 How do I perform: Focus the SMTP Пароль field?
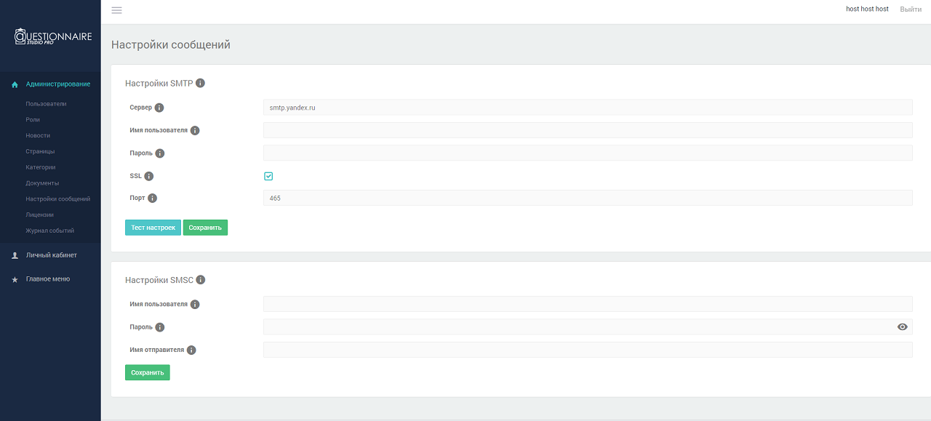click(588, 153)
